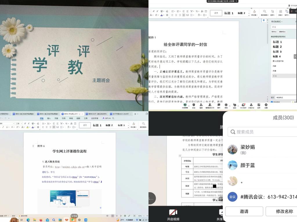Click the 邀请 button in the members panel
Image resolution: width=297 pixels, height=222 pixels.
point(244,211)
